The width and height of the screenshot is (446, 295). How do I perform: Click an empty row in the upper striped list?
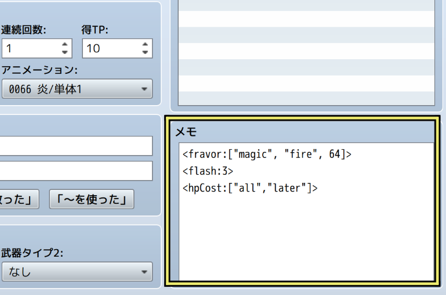(306, 52)
